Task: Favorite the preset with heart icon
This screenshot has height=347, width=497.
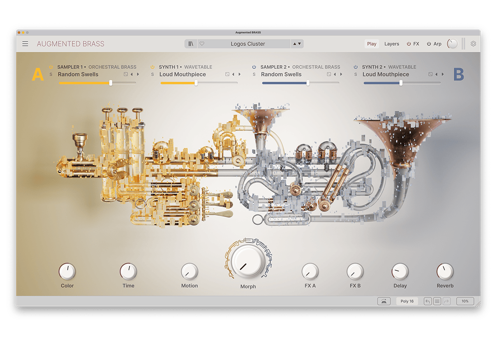Action: point(202,44)
